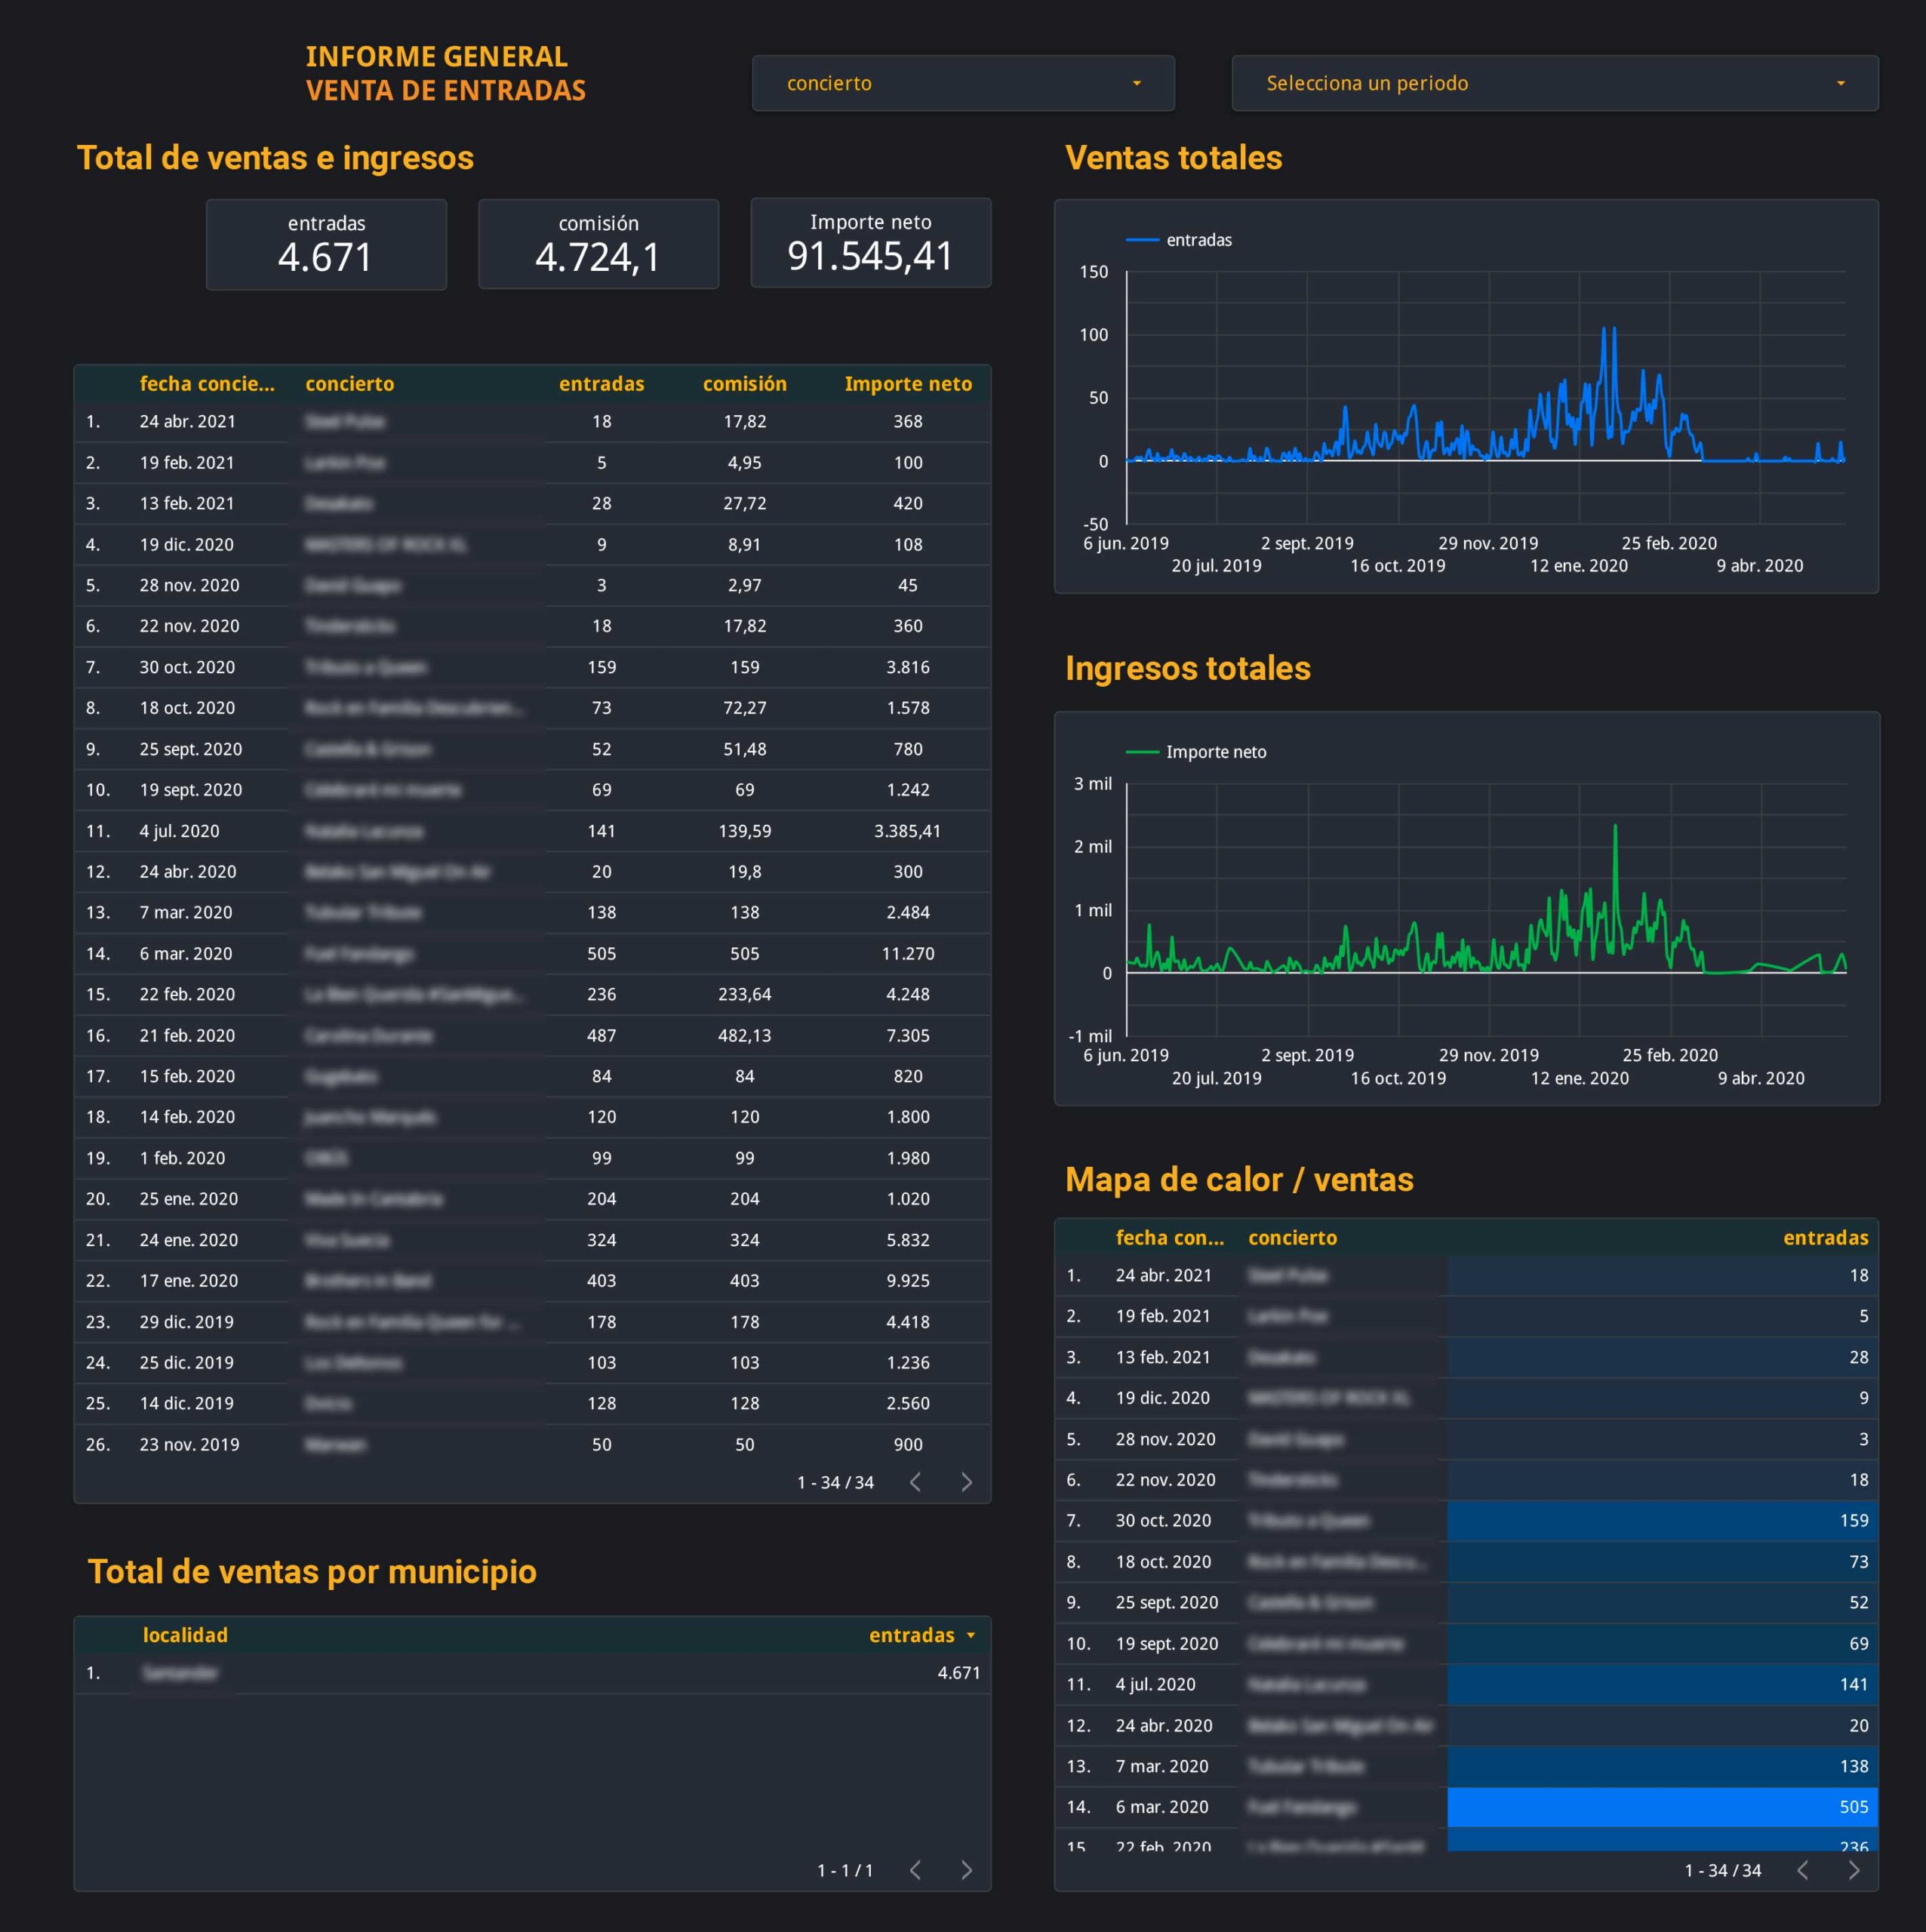The image size is (1926, 1932).
Task: Click previous page arrow in main sales table
Action: point(915,1482)
